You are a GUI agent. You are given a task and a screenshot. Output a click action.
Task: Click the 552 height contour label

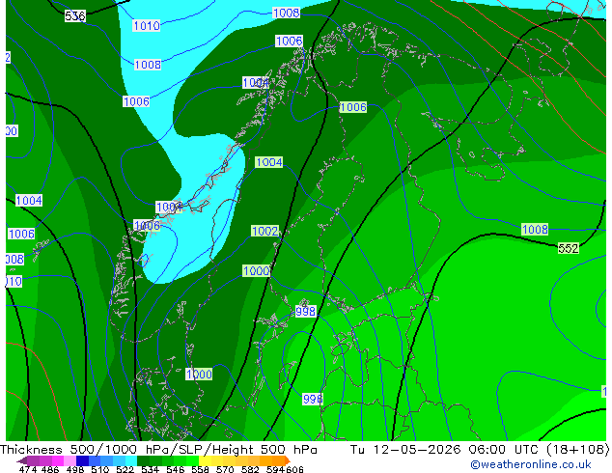569,248
